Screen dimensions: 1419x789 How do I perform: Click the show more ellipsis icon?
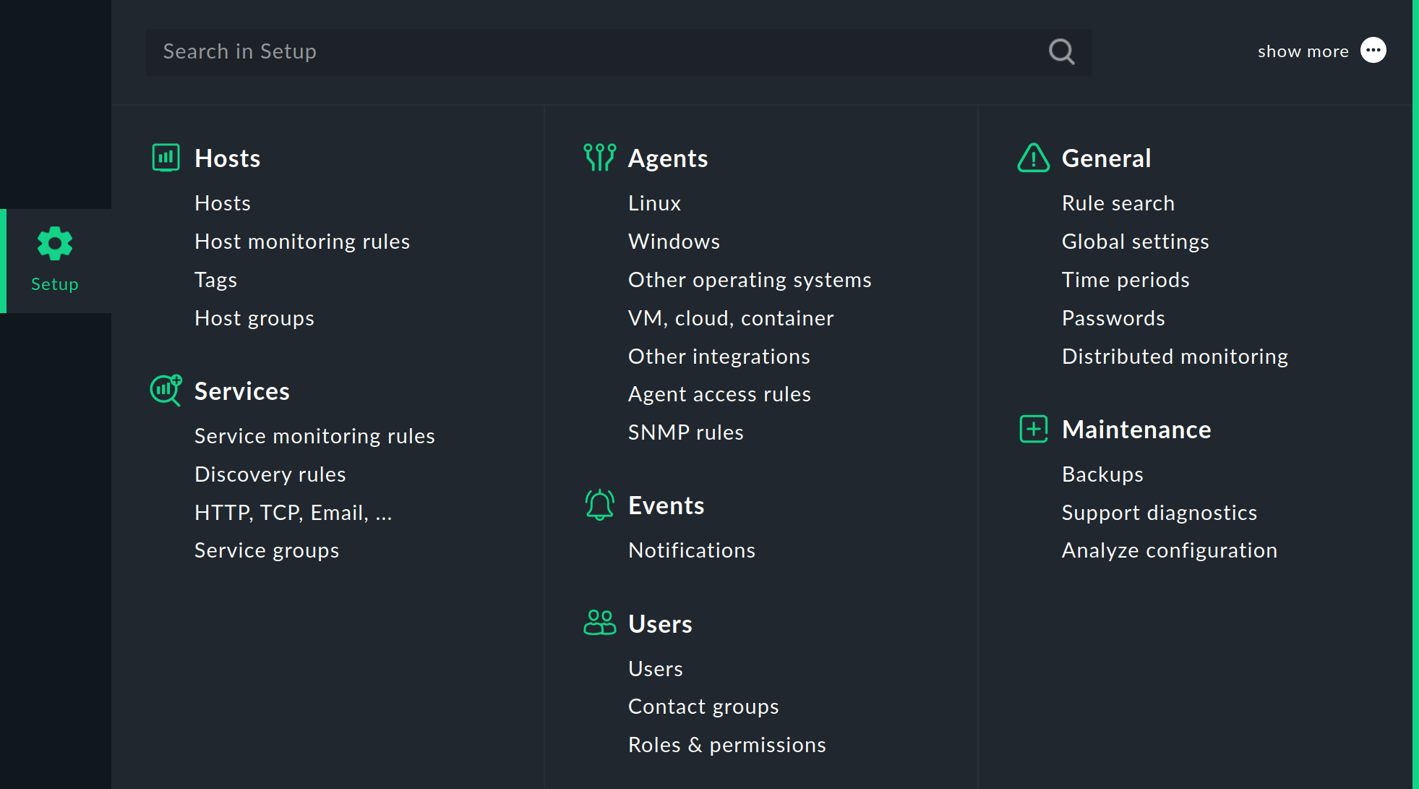[1373, 51]
